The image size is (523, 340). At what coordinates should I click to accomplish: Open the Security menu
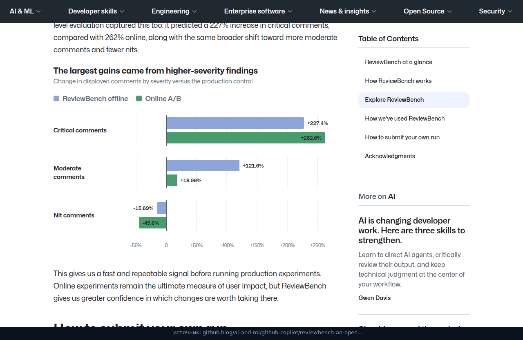coord(496,11)
